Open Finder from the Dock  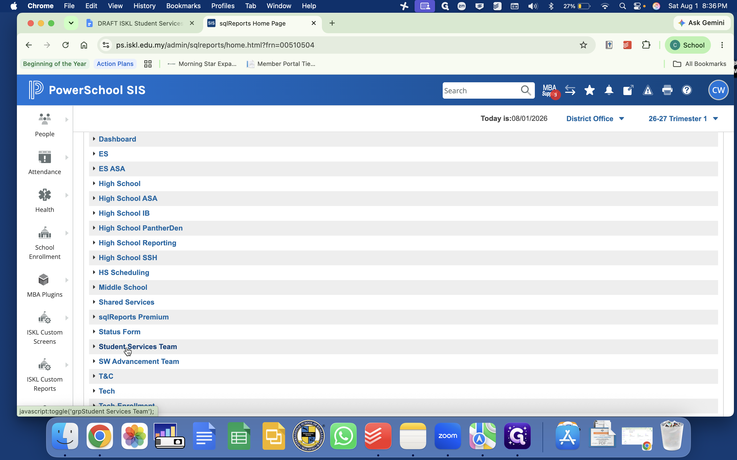(65, 436)
